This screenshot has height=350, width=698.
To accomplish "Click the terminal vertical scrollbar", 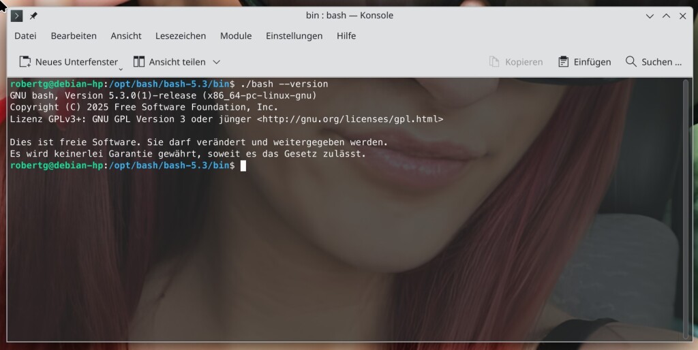I will click(686, 210).
